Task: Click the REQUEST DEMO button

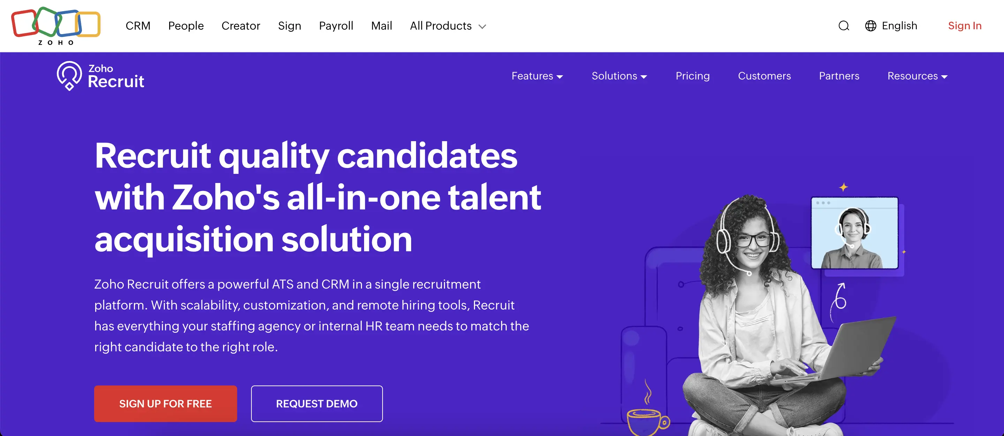Action: point(317,403)
